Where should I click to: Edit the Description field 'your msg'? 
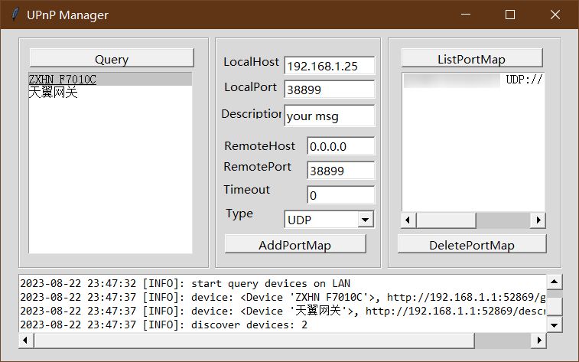coord(330,116)
